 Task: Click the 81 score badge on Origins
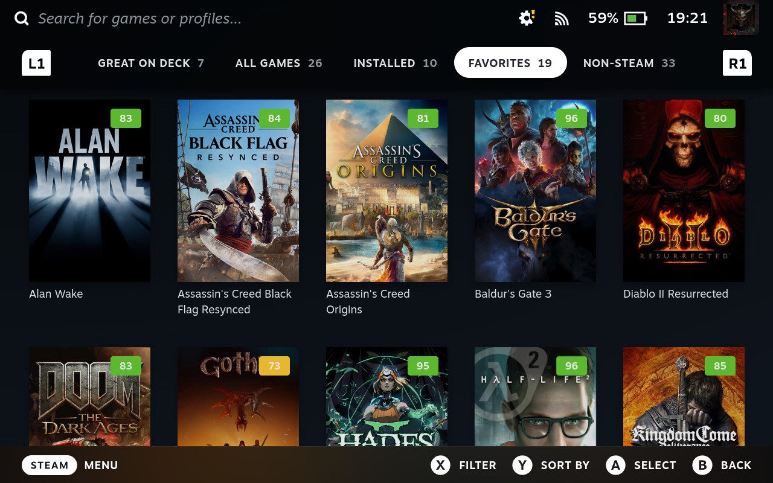pos(423,118)
